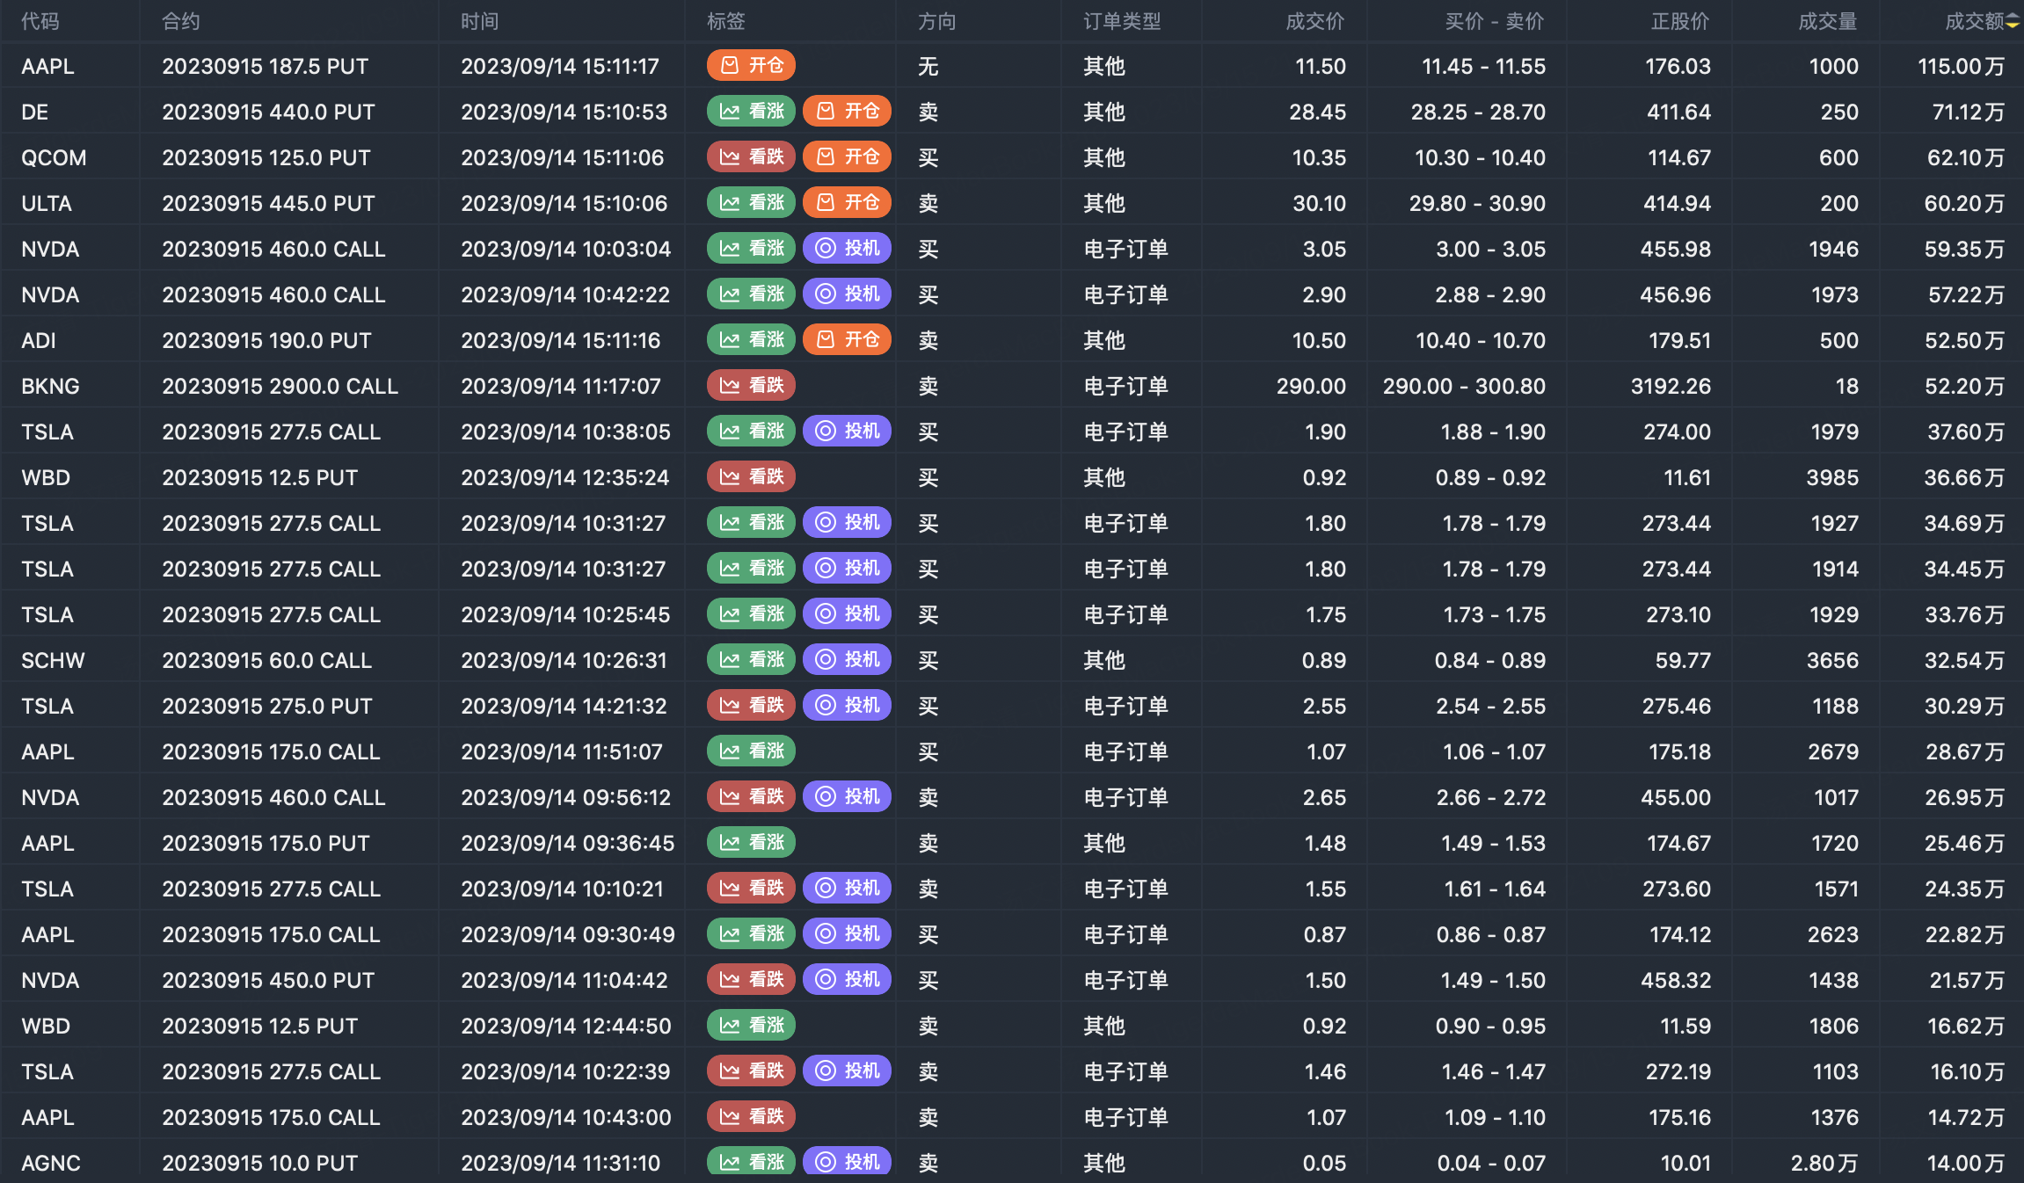The height and width of the screenshot is (1183, 2024).
Task: Click the orange 开仓 tag in AAPL 187.5 PUT row
Action: [751, 66]
